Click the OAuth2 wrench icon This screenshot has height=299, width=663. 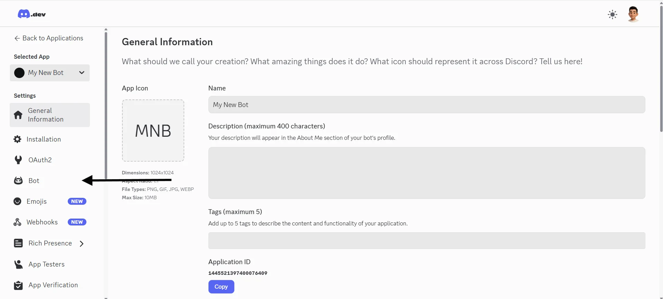tap(18, 160)
